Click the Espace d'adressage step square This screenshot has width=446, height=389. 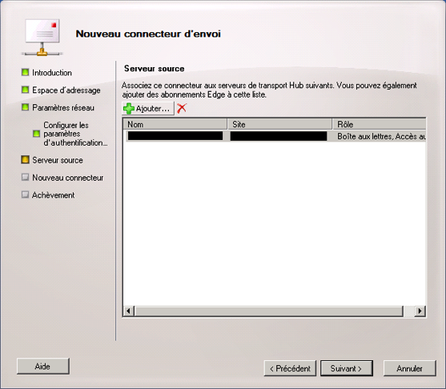point(25,90)
